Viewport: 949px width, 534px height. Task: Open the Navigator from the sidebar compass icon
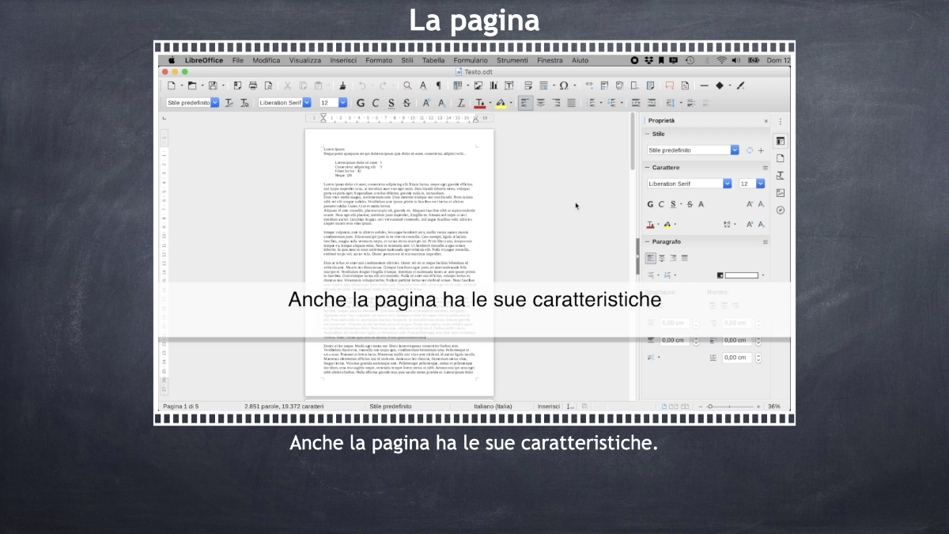point(781,210)
